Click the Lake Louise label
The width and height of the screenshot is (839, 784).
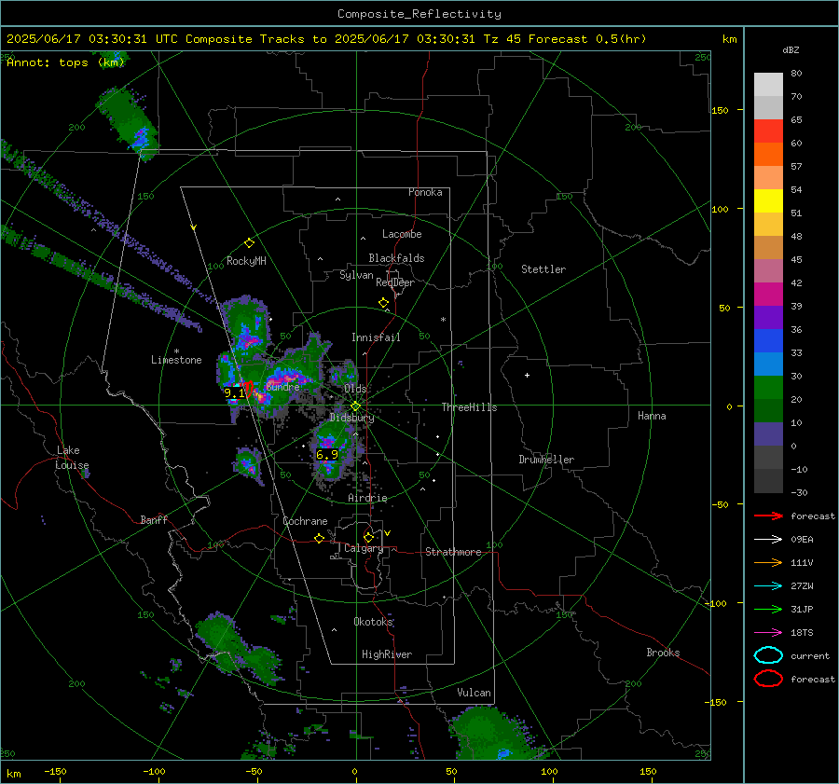click(72, 458)
